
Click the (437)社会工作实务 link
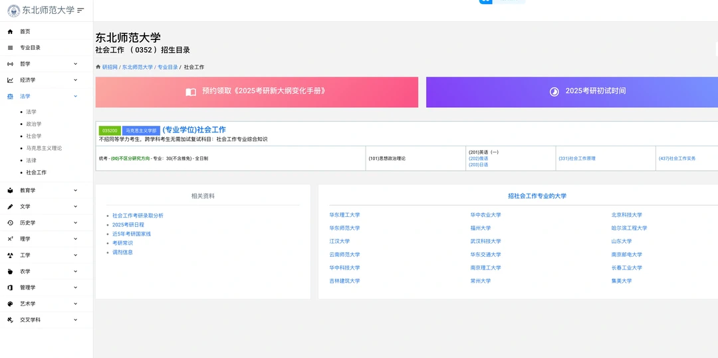(x=677, y=158)
